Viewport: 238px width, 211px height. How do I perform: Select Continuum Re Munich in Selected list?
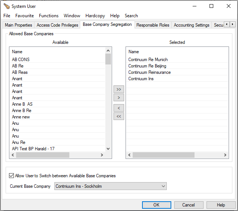[148, 60]
